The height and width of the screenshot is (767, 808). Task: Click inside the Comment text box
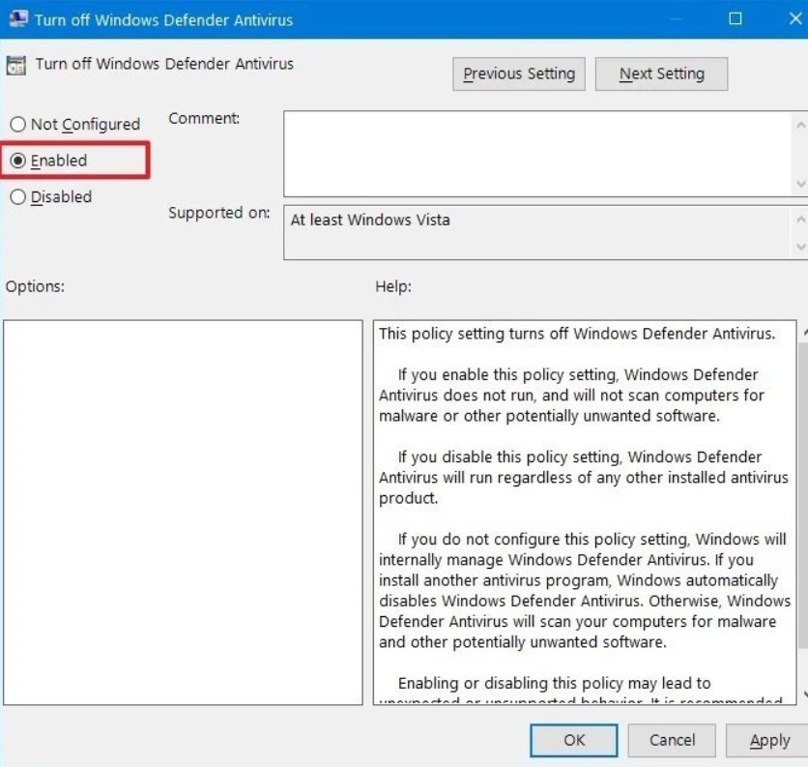point(536,153)
